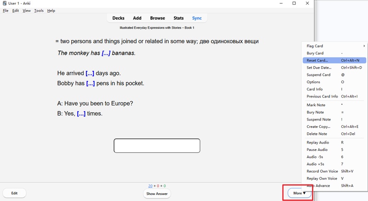The height and width of the screenshot is (201, 368).
Task: Choose Suspend Note in menu
Action: coord(334,120)
